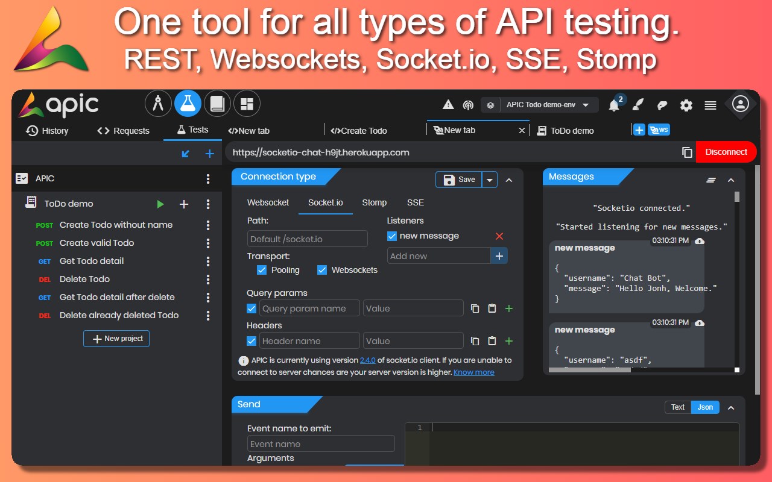Image resolution: width=772 pixels, height=482 pixels.
Task: Open a new websocket tab
Action: tap(659, 130)
